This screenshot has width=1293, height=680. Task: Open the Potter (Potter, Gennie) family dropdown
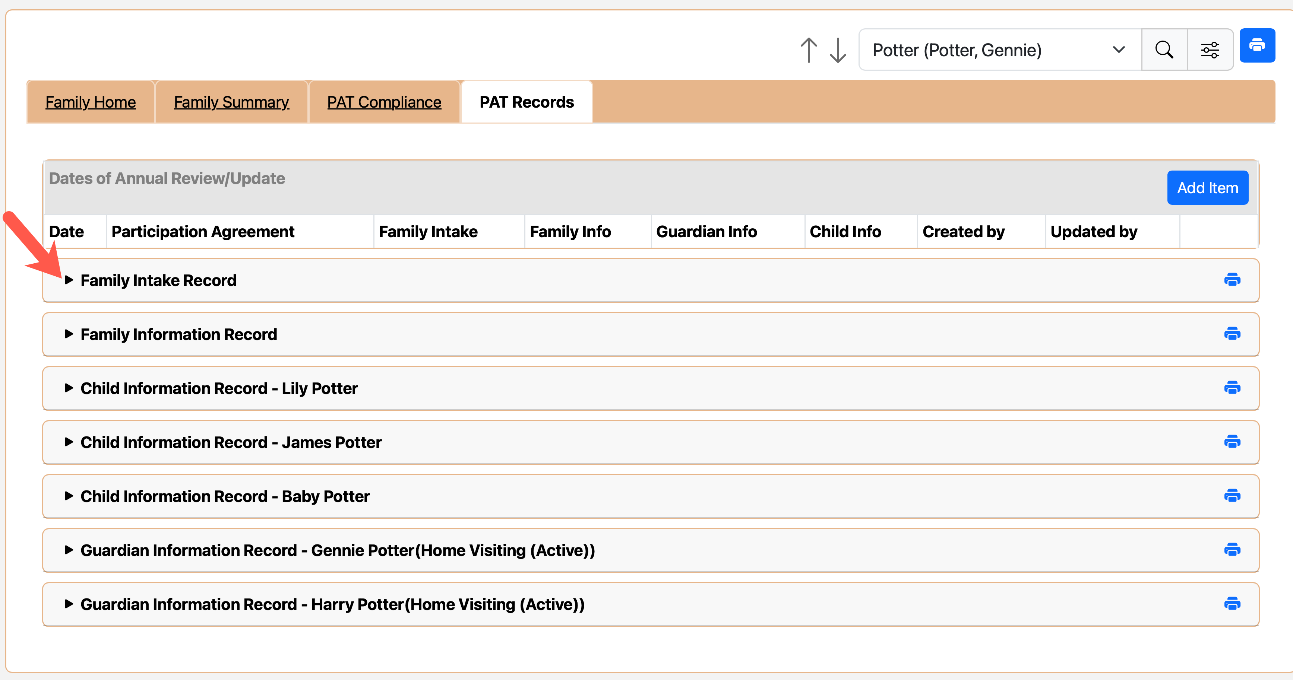[x=999, y=50]
